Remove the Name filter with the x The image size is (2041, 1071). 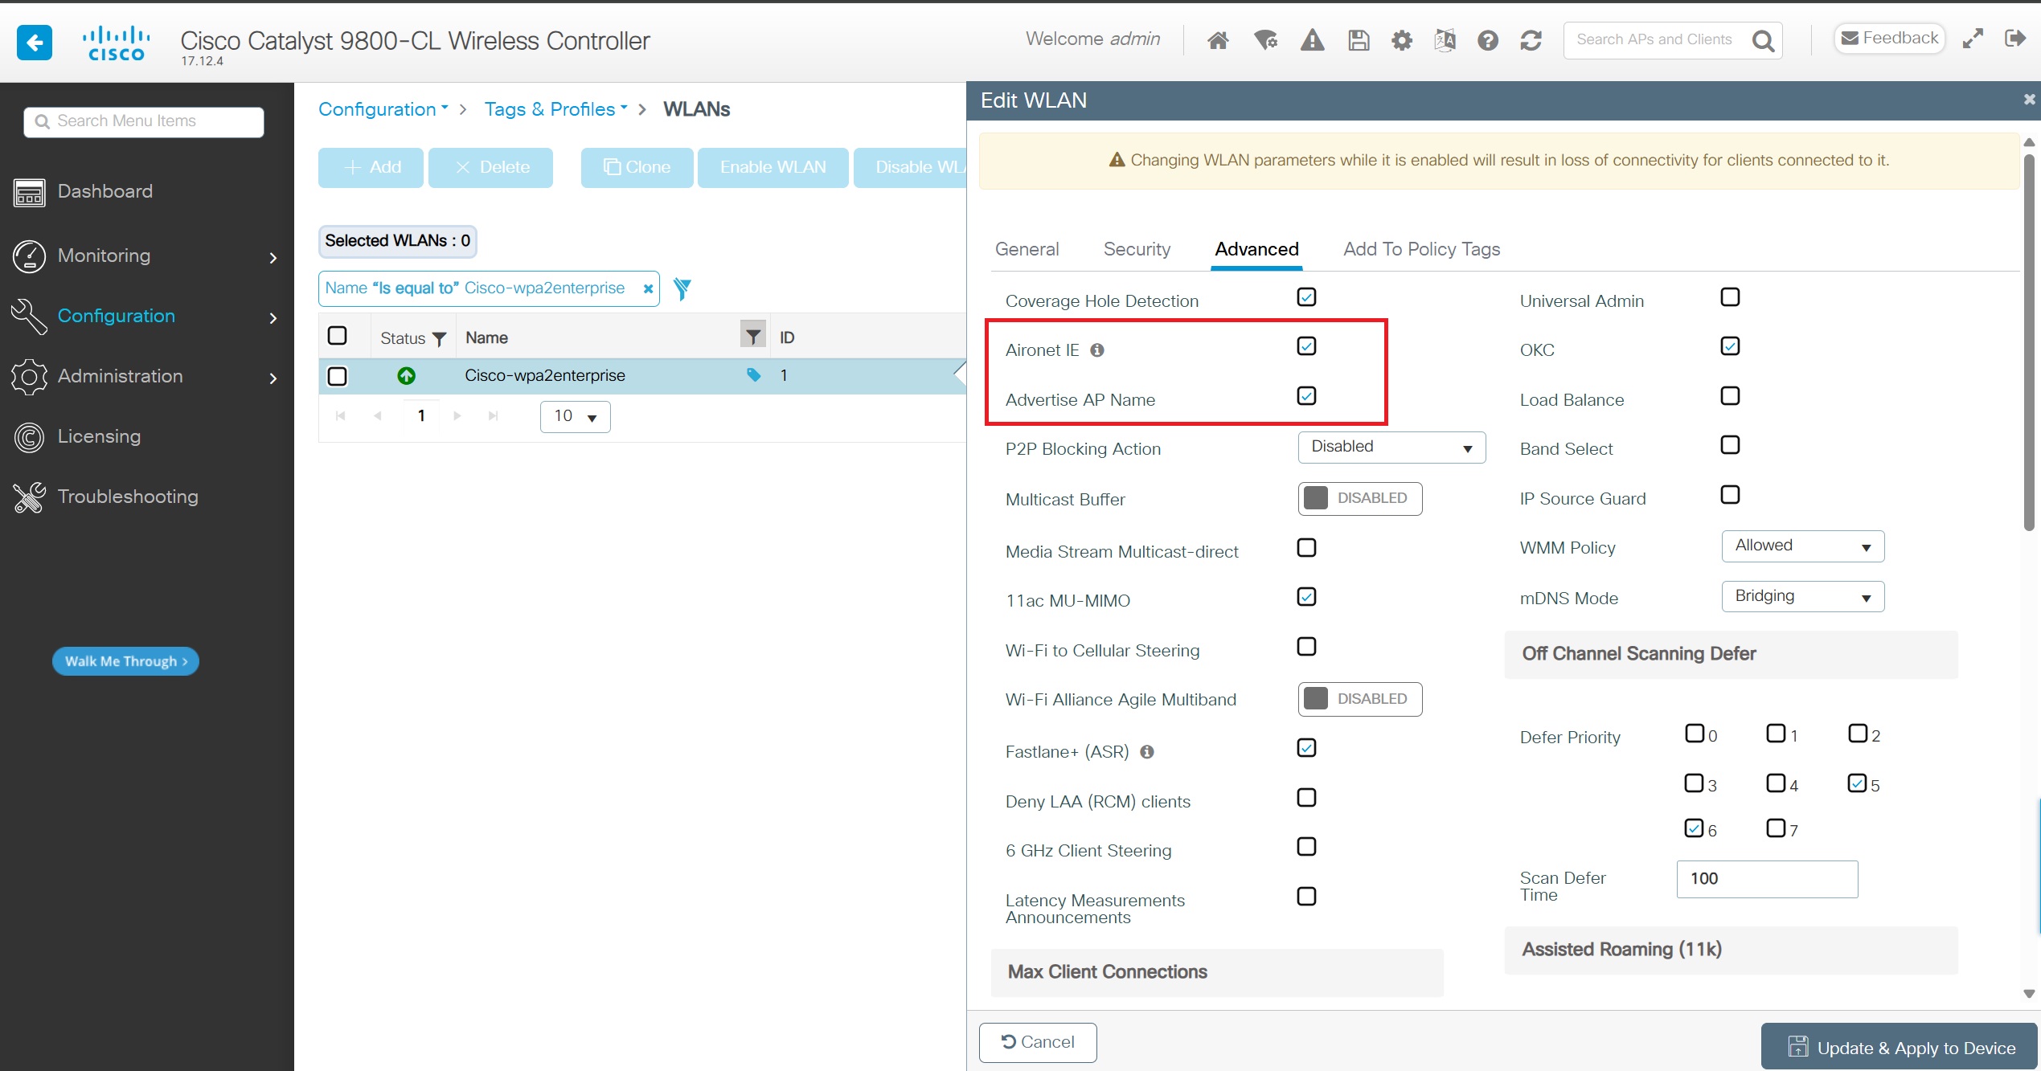click(x=648, y=288)
